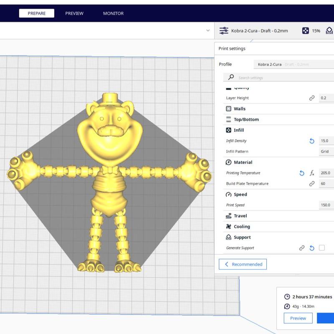Image resolution: width=334 pixels, height=334 pixels.
Task: Click the Preview button near print time
Action: (x=298, y=318)
